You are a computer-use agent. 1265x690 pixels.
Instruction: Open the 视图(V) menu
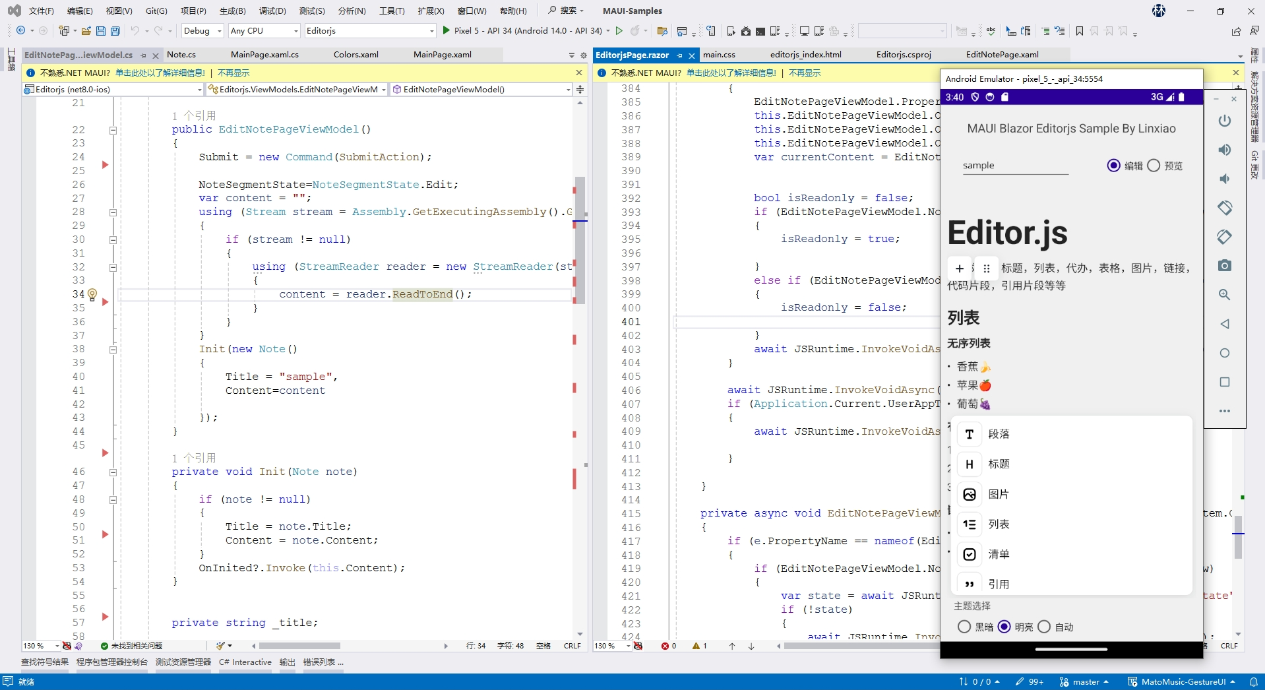(117, 11)
